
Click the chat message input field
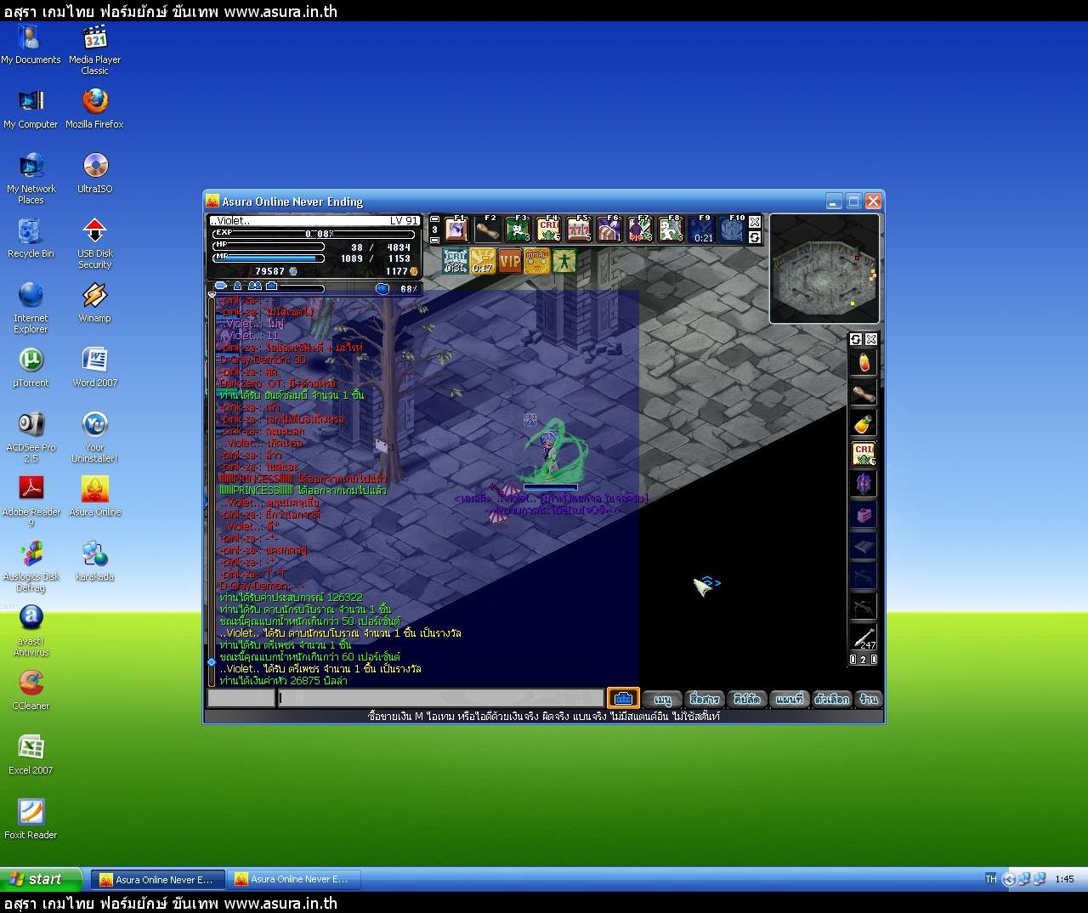[x=442, y=699]
